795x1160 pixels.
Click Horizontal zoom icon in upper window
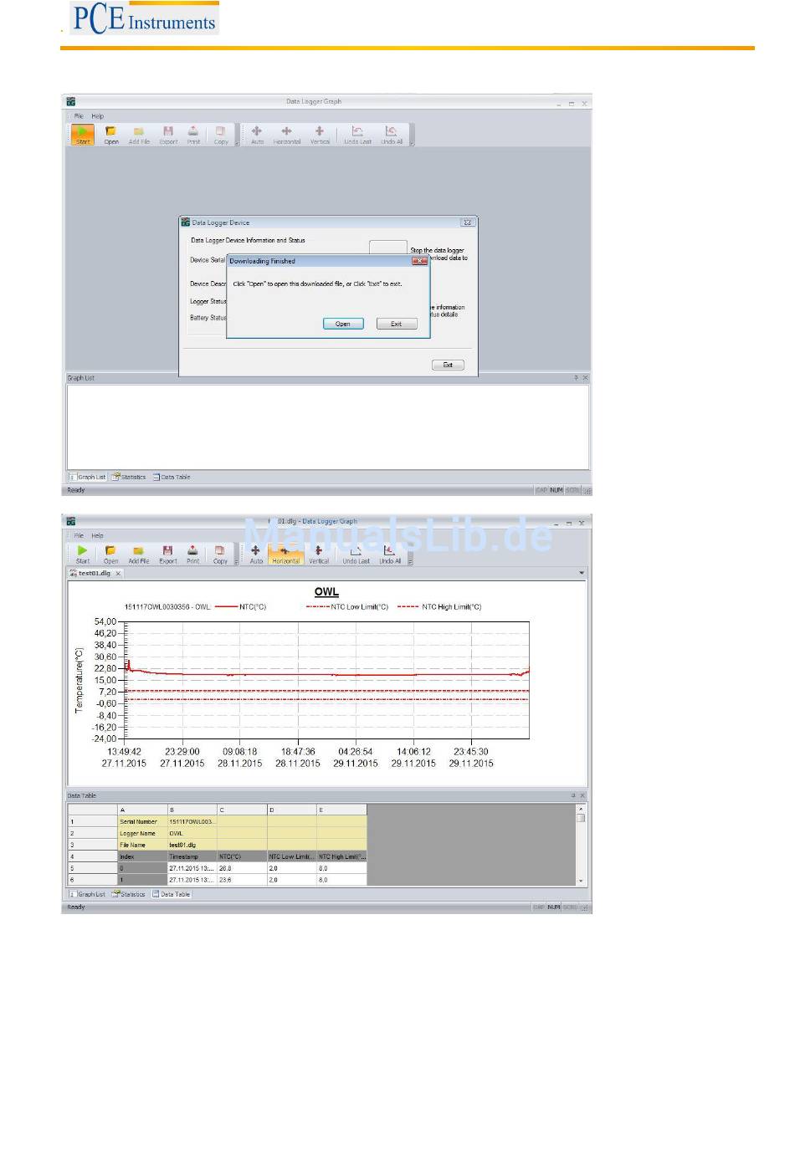[x=286, y=134]
